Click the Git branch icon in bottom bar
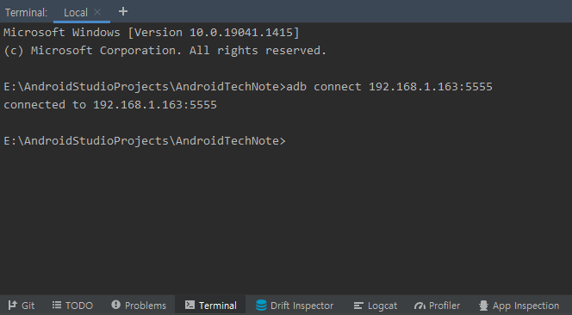The height and width of the screenshot is (315, 572). [x=13, y=305]
